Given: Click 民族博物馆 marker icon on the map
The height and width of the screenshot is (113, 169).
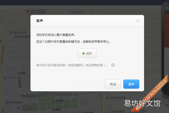Looking at the screenshot, I should point(18,108).
